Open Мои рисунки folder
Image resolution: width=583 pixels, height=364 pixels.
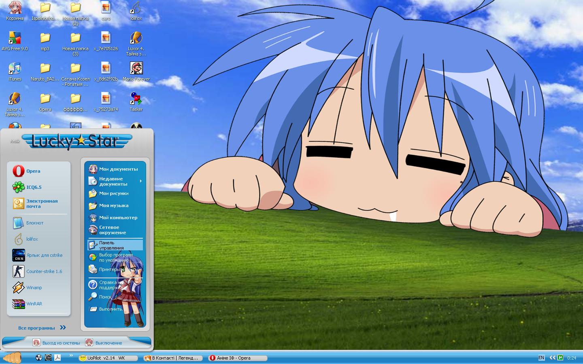tap(115, 193)
